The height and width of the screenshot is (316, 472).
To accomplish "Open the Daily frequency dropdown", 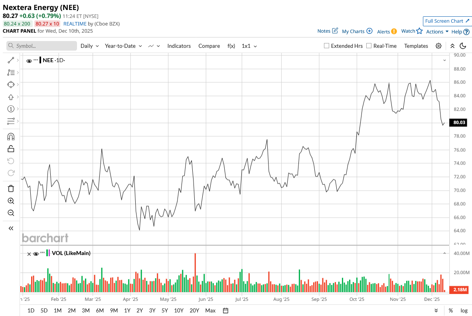I will (90, 46).
